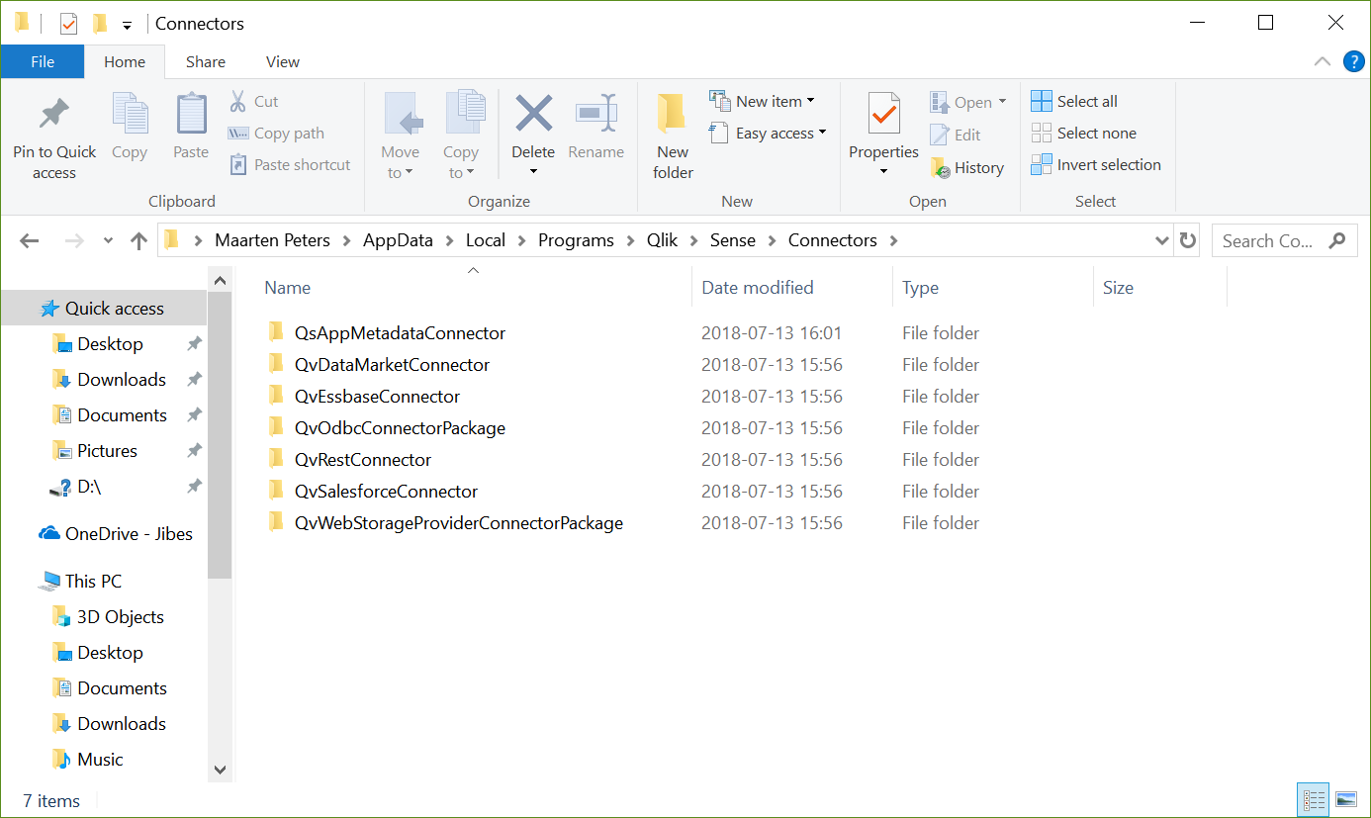Click Paste shortcut command
1371x818 pixels.
[289, 164]
